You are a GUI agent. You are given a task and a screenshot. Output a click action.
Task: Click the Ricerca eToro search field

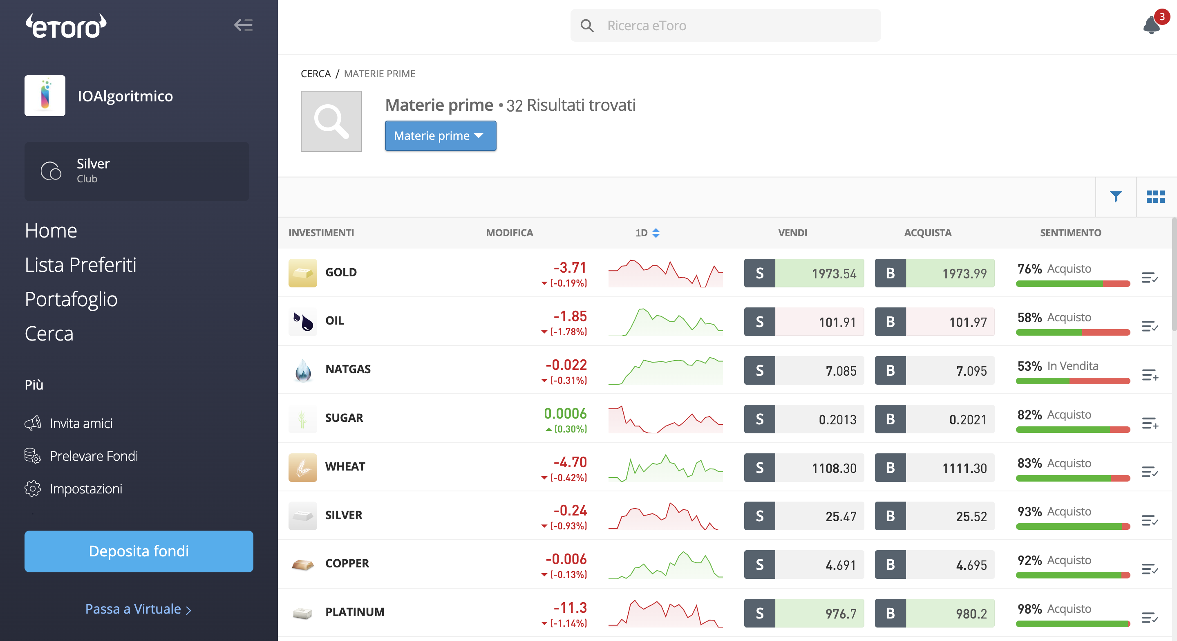[x=725, y=26]
